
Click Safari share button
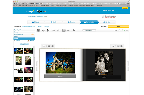point(27,3)
